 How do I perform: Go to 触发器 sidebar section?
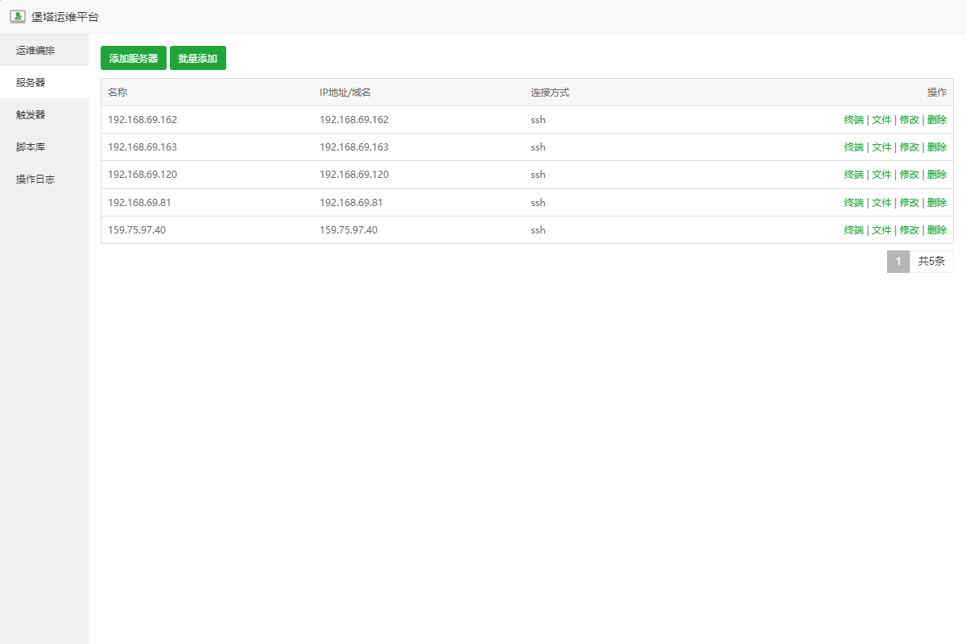[x=31, y=114]
